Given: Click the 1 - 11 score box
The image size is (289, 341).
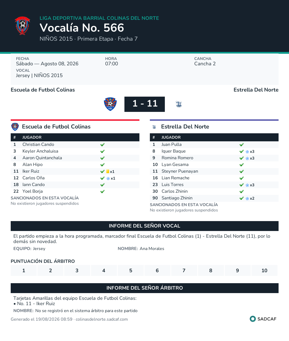Looking at the screenshot, I should tap(144, 104).
